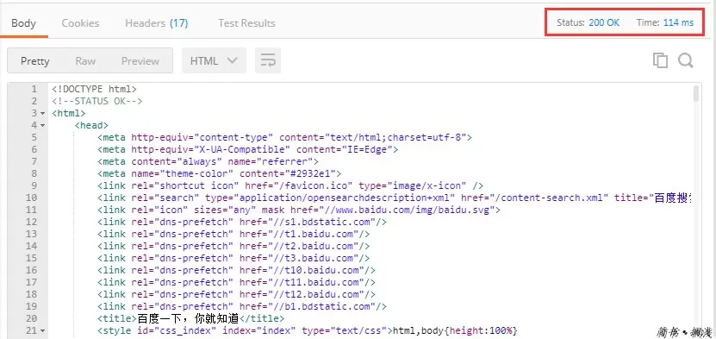Click line number 15 in gutter

coord(32,258)
